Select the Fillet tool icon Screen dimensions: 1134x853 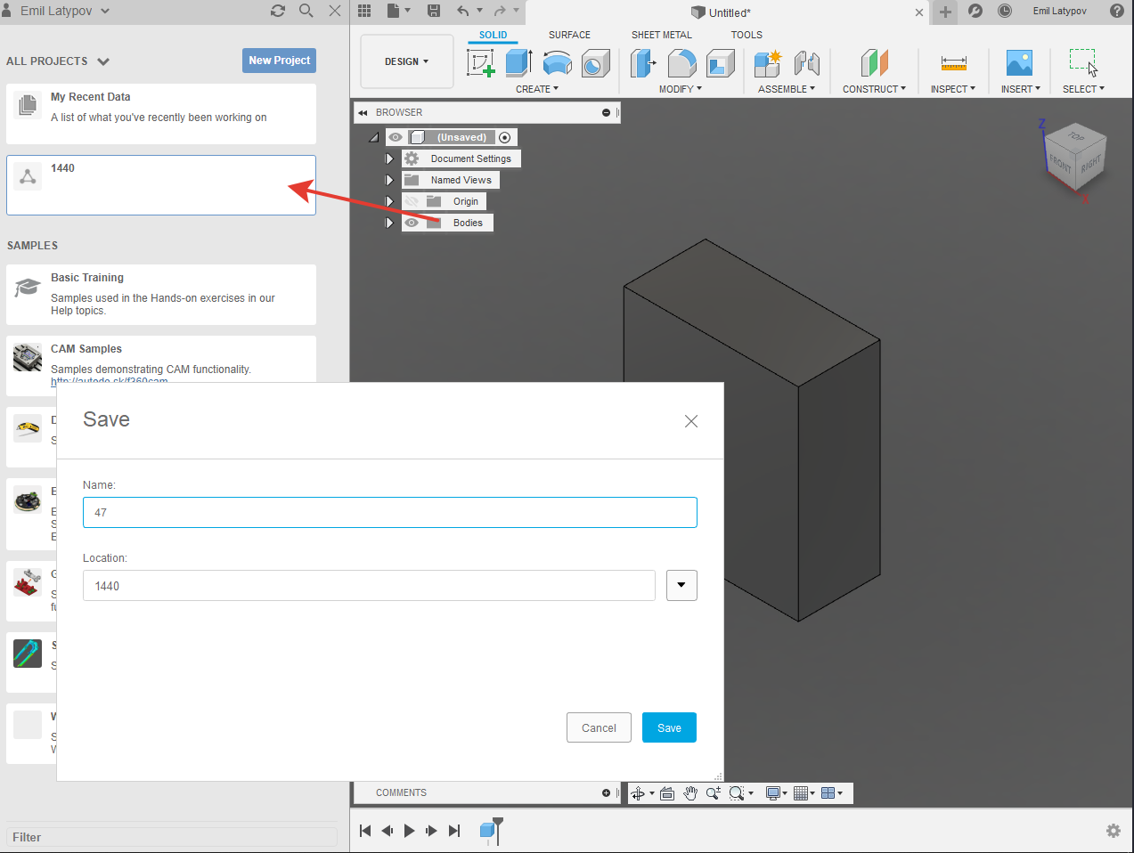[x=681, y=63]
